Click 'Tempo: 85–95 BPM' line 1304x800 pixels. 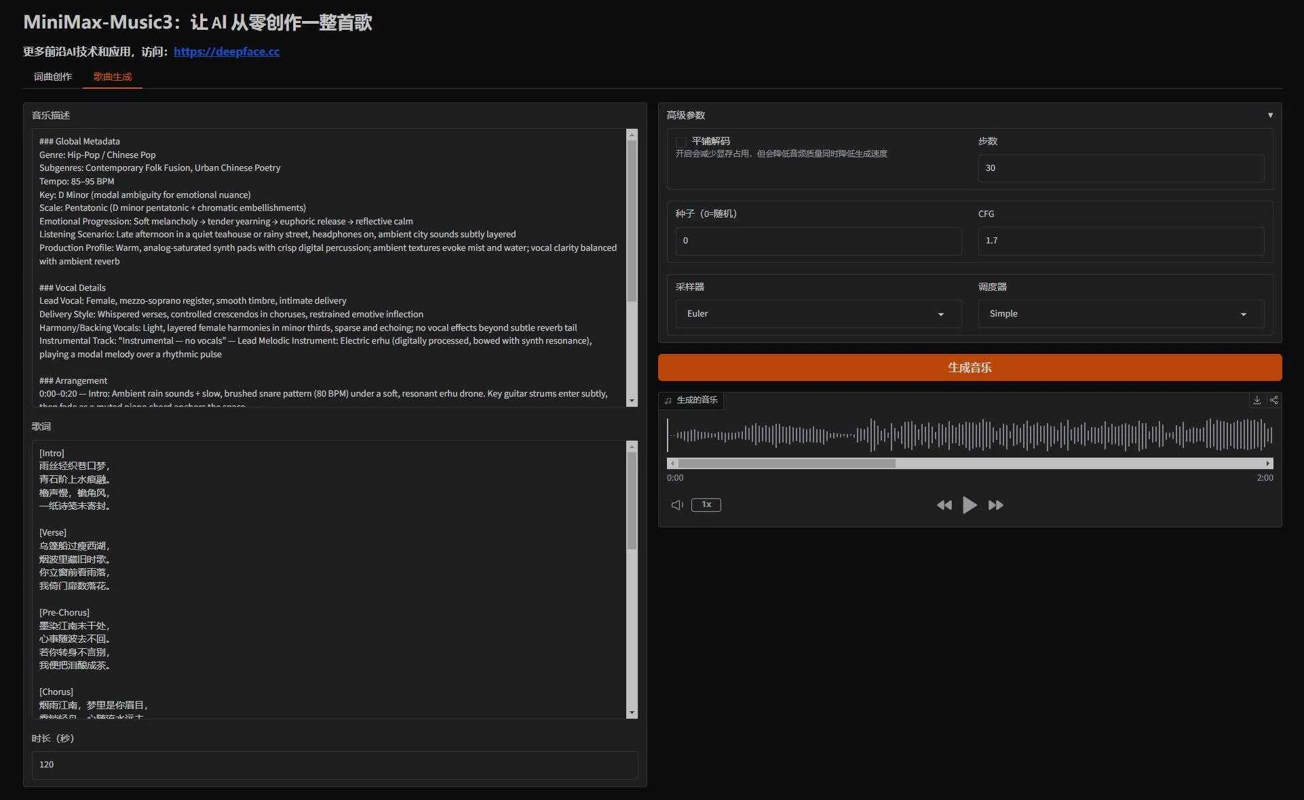(x=77, y=182)
